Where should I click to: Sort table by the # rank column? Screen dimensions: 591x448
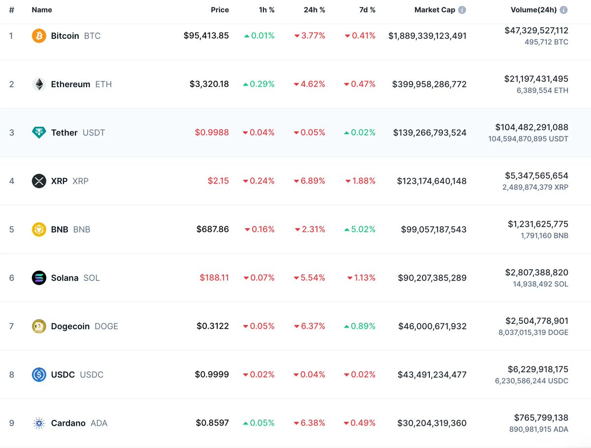pyautogui.click(x=11, y=10)
